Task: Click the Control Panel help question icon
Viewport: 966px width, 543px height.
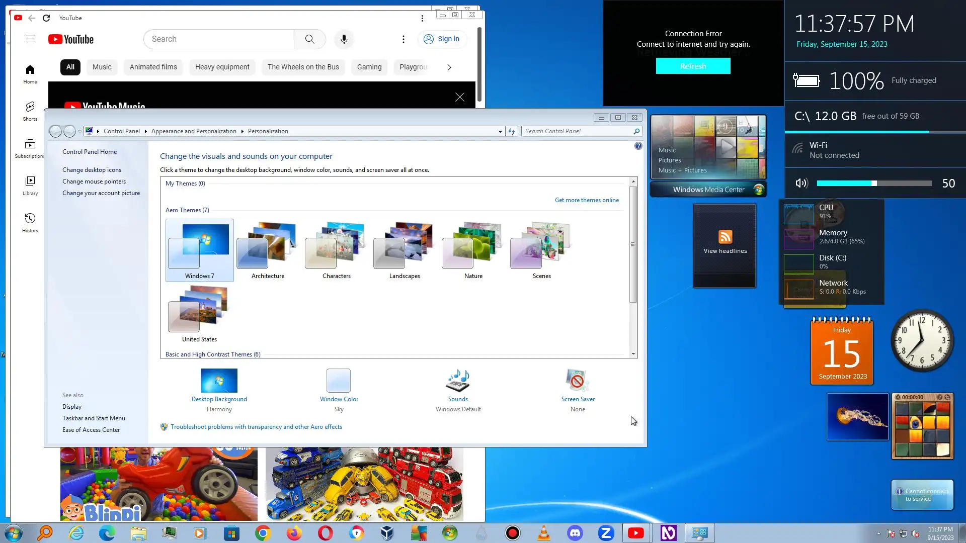Action: (638, 146)
